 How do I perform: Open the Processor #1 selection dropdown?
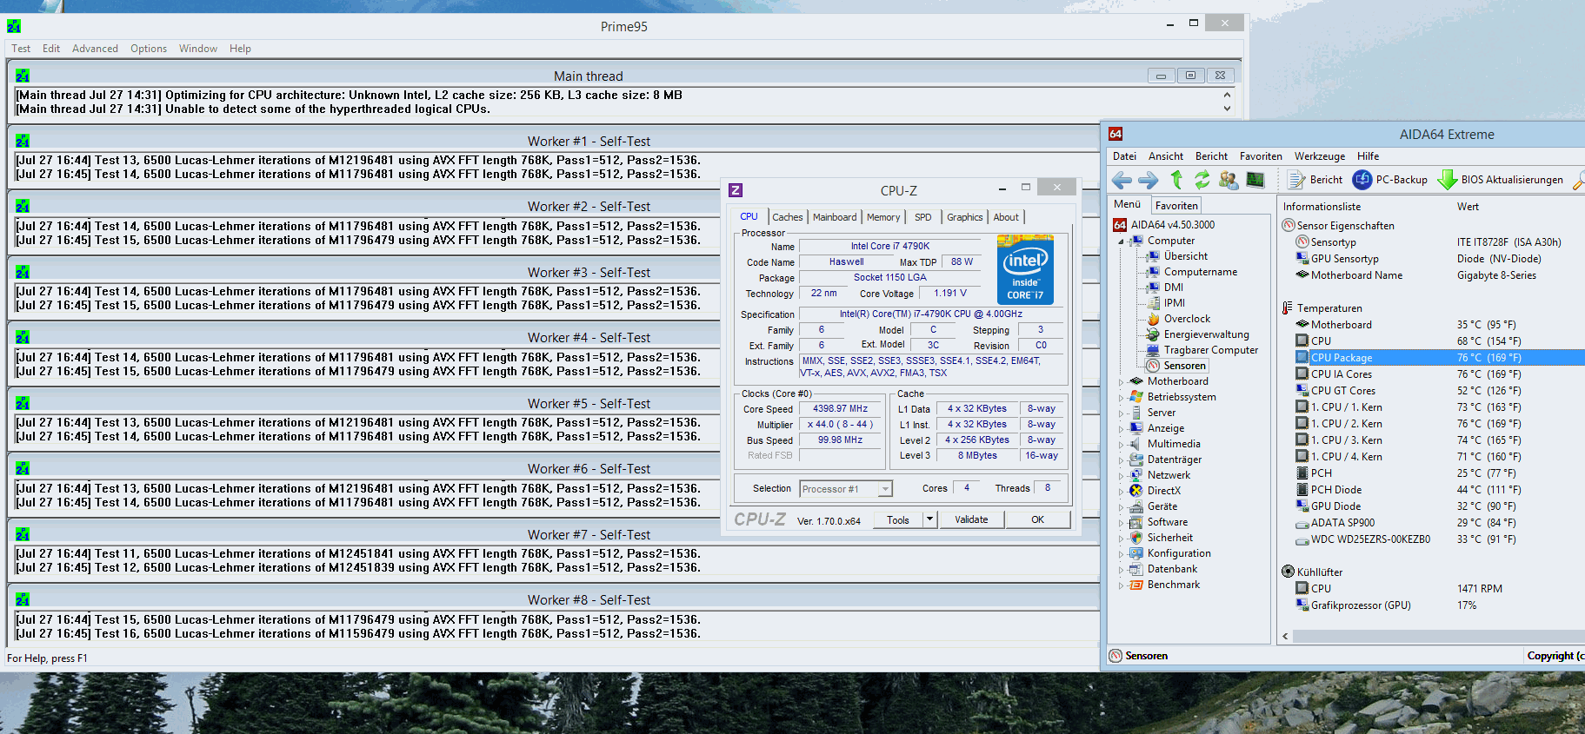[x=885, y=489]
